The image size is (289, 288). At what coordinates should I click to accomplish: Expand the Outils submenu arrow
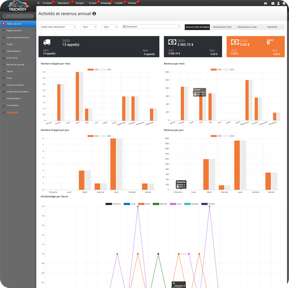pyautogui.click(x=33, y=78)
